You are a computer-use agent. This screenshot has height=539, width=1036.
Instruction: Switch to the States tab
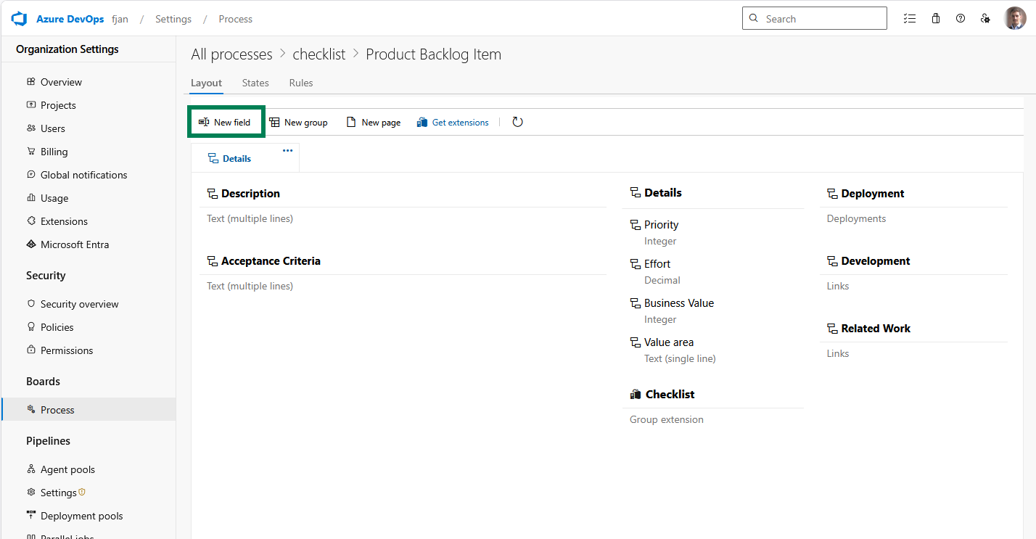click(x=255, y=83)
